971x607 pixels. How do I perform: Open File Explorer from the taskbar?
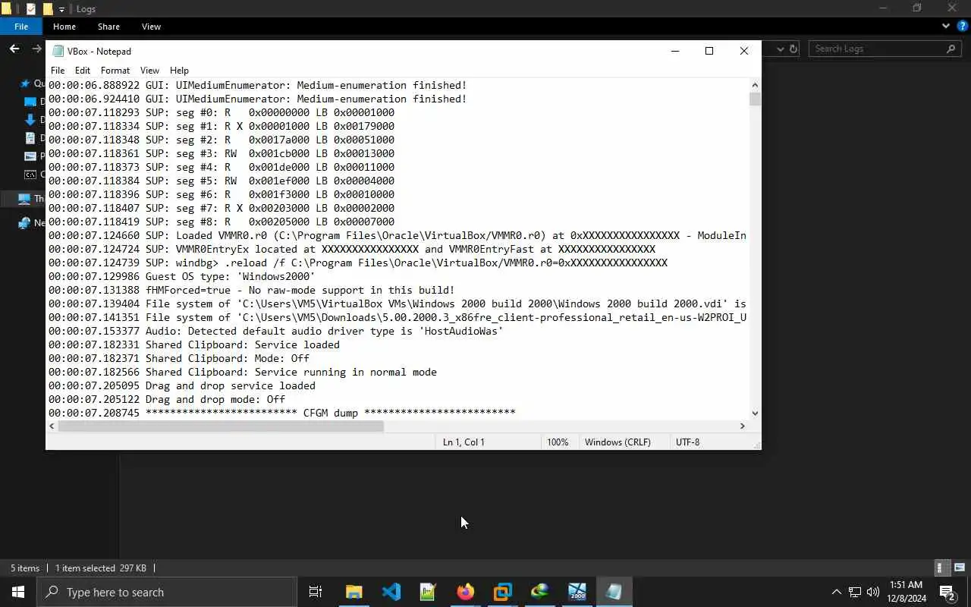click(354, 592)
